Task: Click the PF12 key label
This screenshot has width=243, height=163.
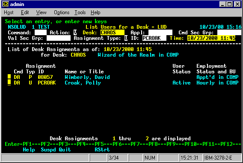Action: [x=226, y=144]
